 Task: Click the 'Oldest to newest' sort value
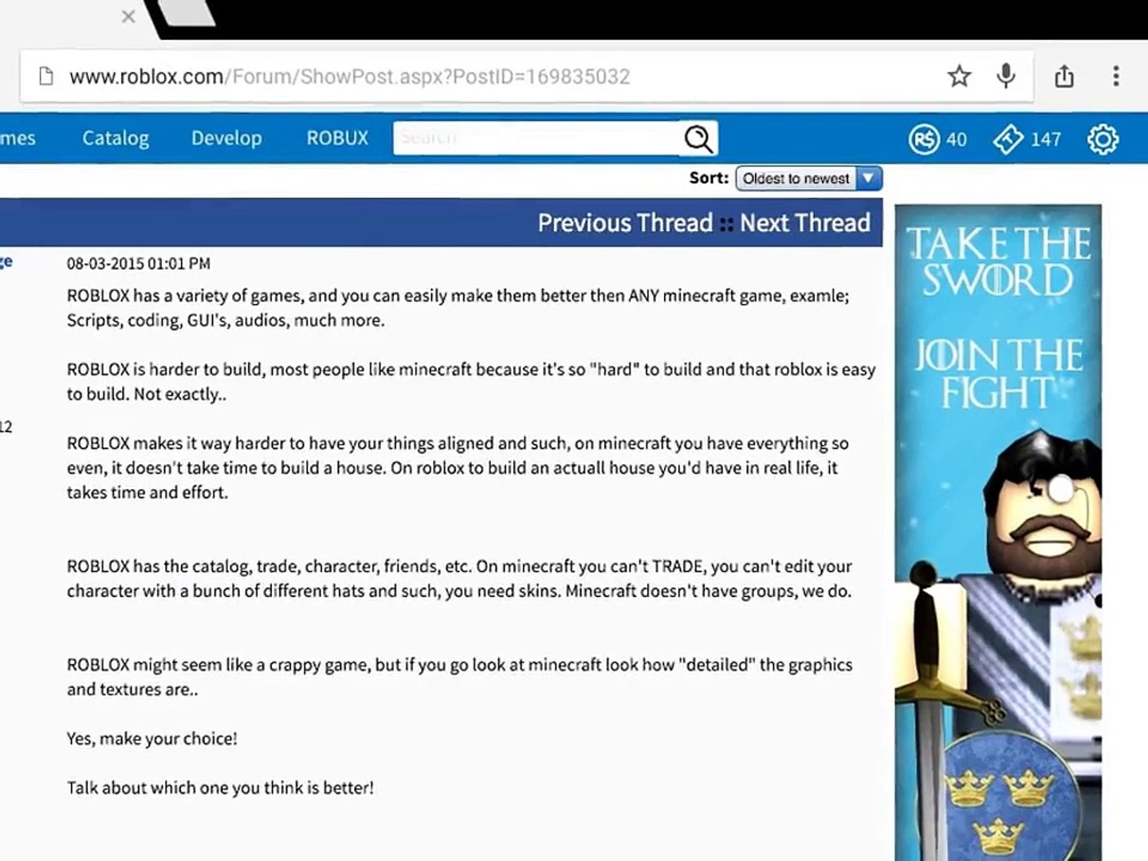tap(796, 179)
